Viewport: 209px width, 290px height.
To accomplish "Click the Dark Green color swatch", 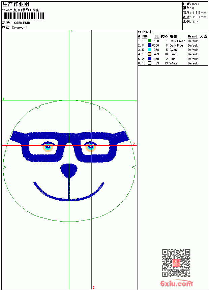I will [150, 41].
